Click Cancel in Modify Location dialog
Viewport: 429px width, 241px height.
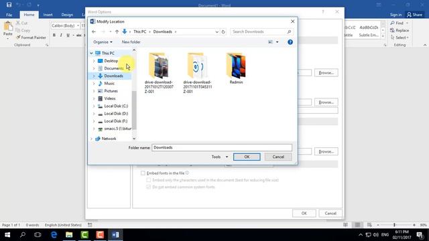278,157
